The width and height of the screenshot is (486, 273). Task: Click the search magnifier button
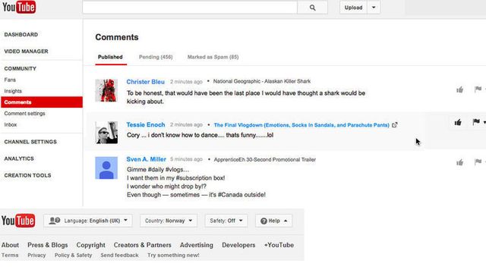pos(312,8)
